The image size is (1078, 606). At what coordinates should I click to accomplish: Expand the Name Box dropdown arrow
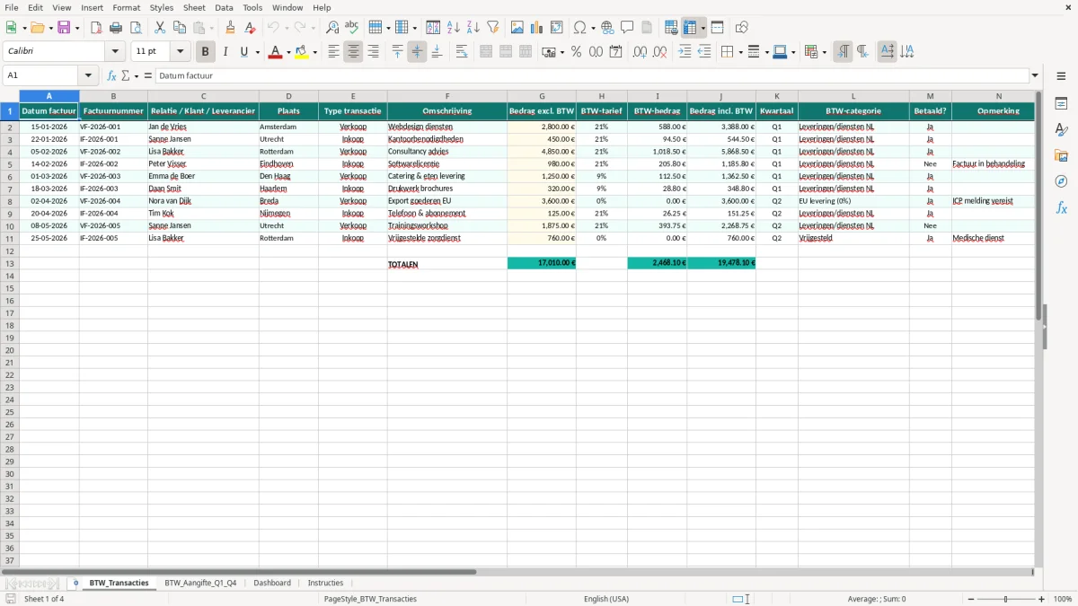tap(88, 75)
